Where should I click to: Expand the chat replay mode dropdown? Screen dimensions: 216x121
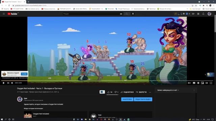pos(168,90)
